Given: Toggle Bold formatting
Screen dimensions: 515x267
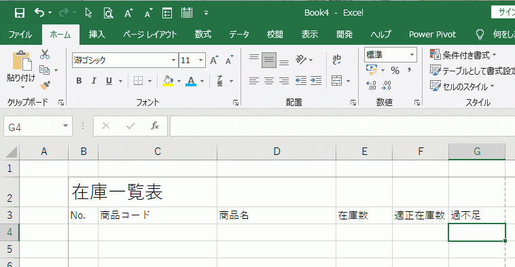Looking at the screenshot, I should [79, 81].
